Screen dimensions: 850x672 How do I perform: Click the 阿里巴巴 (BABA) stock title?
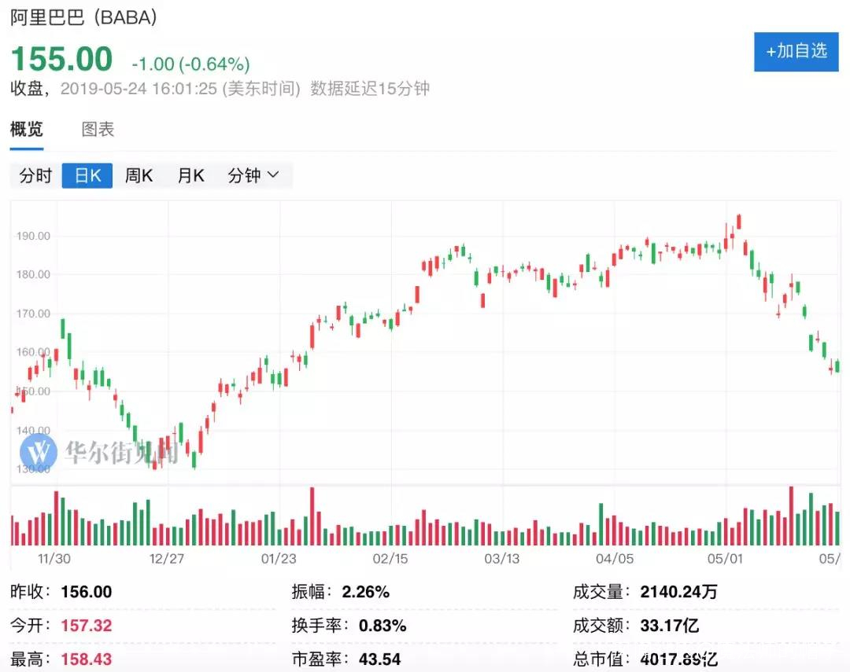[x=83, y=17]
